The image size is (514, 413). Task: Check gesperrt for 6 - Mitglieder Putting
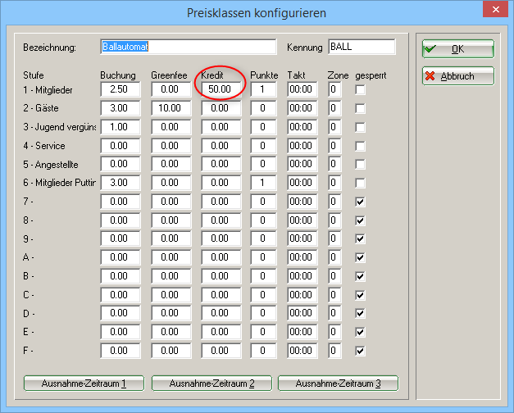coord(360,183)
